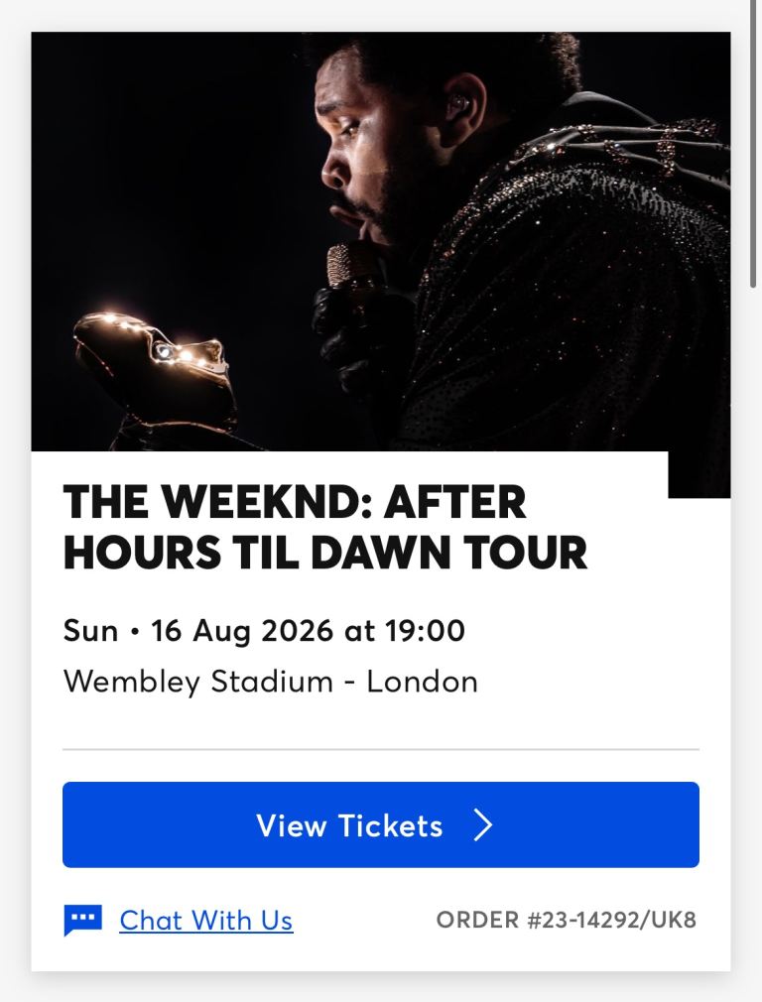Click the Wembley Stadium venue name
Screen dimensions: 762x1002
[x=197, y=682]
